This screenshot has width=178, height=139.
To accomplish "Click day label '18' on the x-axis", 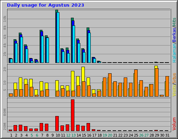I will pyautogui.click(x=99, y=135).
